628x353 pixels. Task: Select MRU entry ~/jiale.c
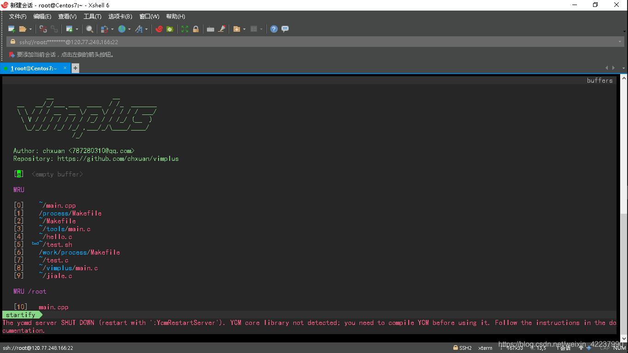click(56, 276)
